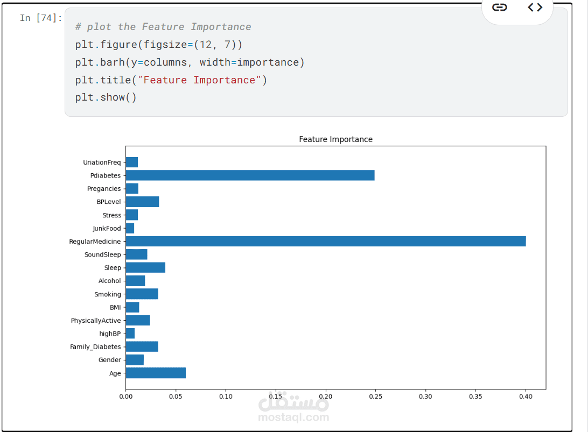Place cursor on the plt.barh code line
Image resolution: width=588 pixels, height=432 pixels.
(190, 62)
